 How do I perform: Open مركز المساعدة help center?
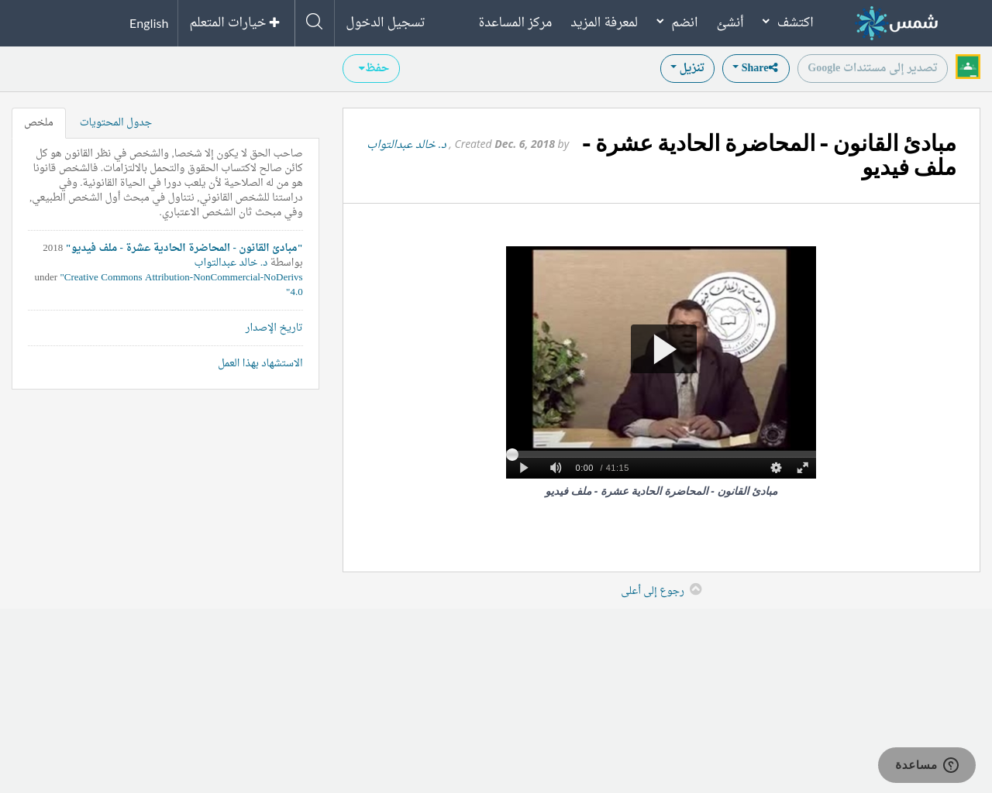tap(515, 22)
